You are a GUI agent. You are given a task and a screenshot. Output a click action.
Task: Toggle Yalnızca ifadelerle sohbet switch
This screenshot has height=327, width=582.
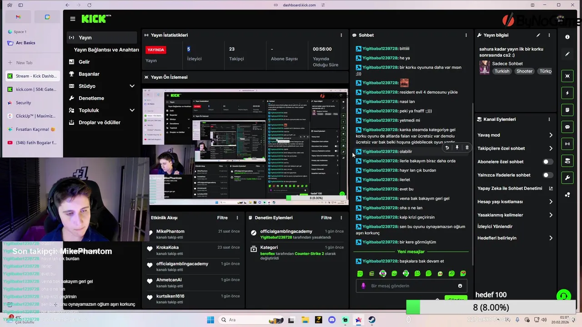pos(548,175)
